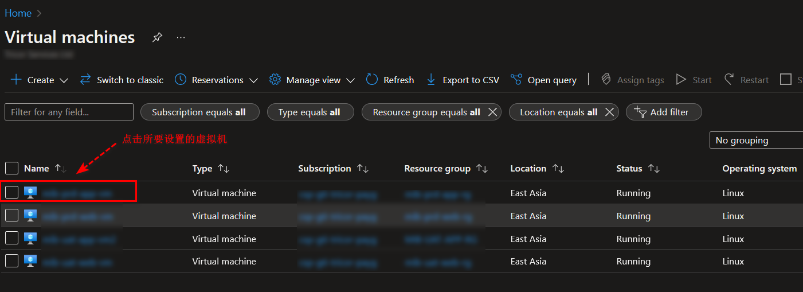Click Add filter button
This screenshot has height=292, width=803.
[664, 112]
